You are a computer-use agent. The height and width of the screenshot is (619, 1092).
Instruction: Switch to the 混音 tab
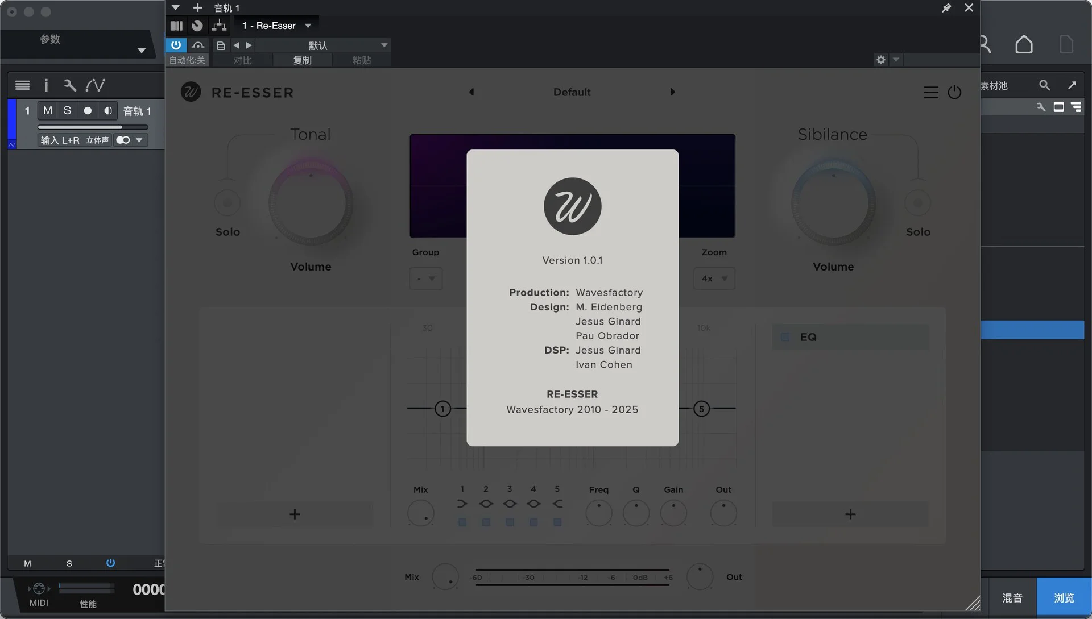(x=1012, y=598)
